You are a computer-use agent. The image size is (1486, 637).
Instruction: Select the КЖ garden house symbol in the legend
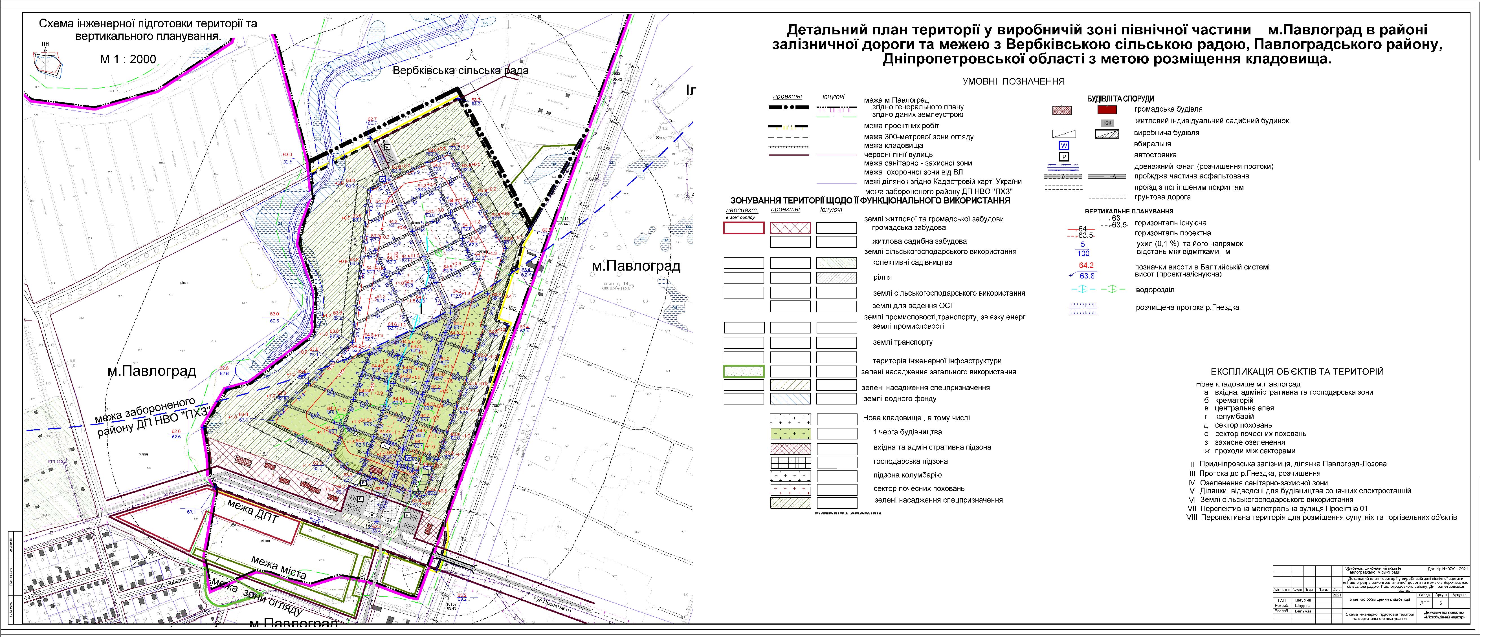(x=1107, y=123)
